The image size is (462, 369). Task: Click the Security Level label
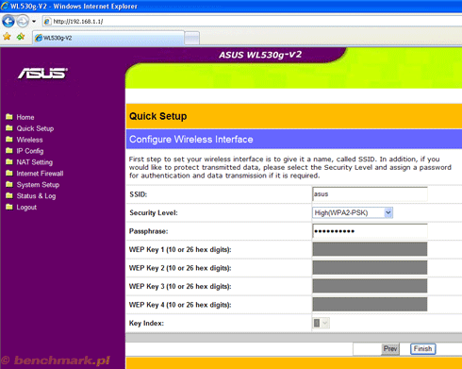coord(154,213)
